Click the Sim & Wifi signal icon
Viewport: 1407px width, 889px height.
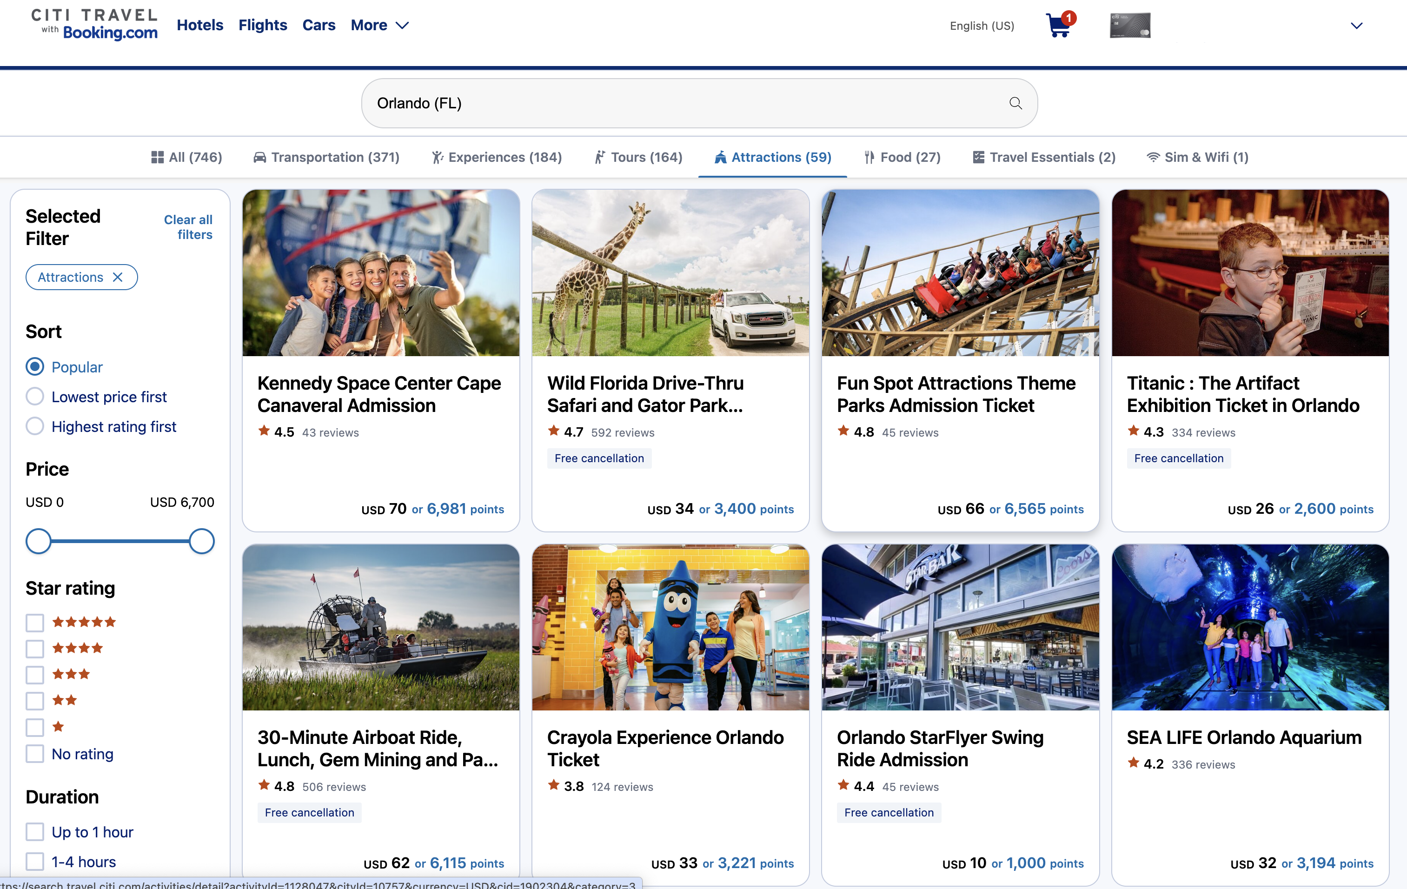click(1153, 157)
